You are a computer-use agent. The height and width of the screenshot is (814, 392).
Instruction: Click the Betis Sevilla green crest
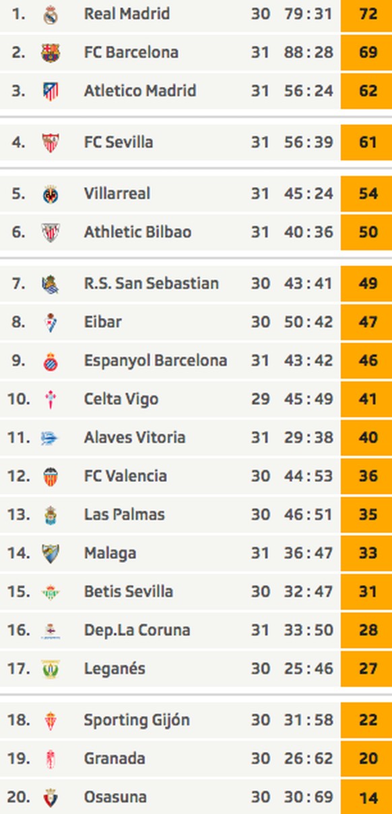(x=51, y=592)
